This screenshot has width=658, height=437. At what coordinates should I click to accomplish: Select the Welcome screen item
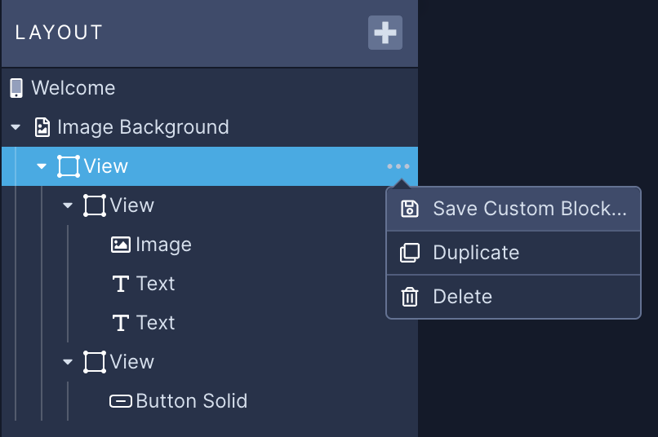click(x=73, y=88)
